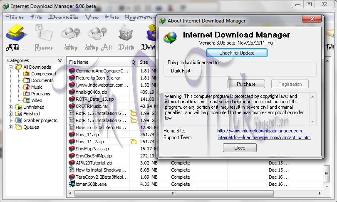The width and height of the screenshot is (337, 202).
Task: Select the Queues category label
Action: 31,127
